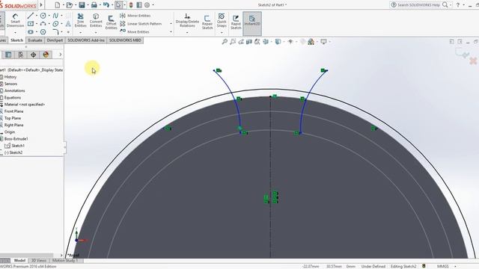The height and width of the screenshot is (269, 479).
Task: Open Move Entities dropdown arrow
Action: (x=171, y=31)
